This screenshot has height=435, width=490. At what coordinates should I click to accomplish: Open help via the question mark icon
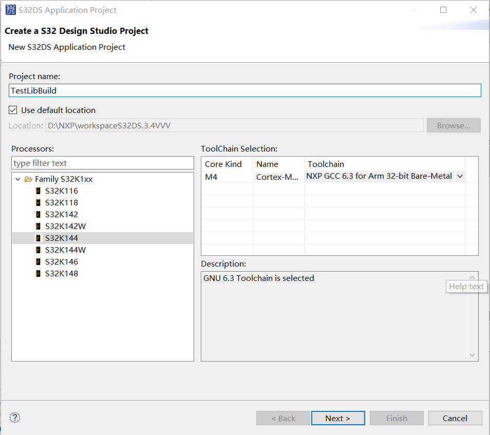[x=15, y=418]
